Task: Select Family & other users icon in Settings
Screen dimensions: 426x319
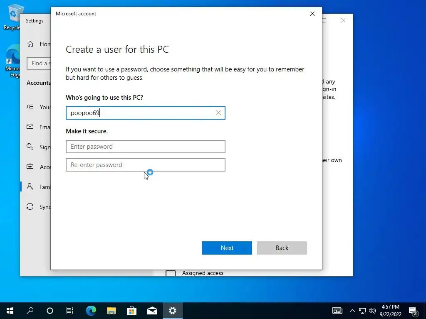Action: [30, 186]
